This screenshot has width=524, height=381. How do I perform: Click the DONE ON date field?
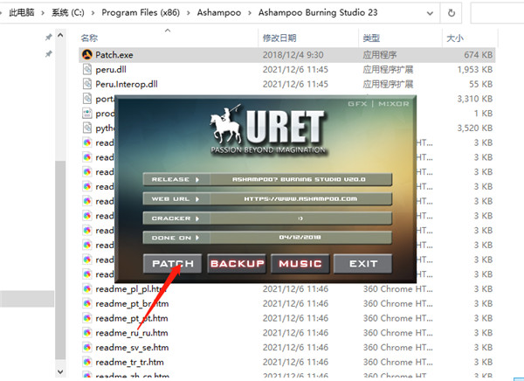(300, 238)
